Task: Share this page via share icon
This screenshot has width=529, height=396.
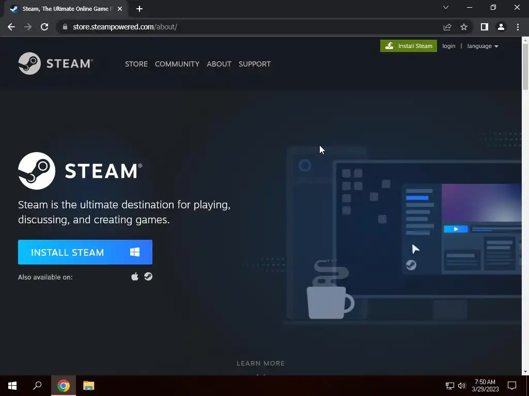Action: (447, 27)
